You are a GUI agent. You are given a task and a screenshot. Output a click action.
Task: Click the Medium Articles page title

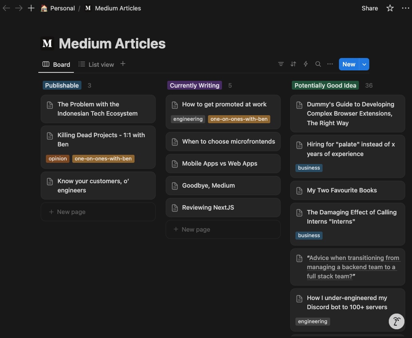(x=112, y=44)
